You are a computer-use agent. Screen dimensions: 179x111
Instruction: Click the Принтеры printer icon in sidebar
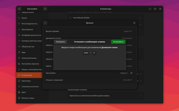19,81
